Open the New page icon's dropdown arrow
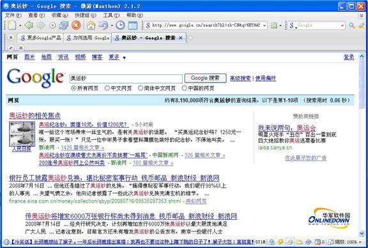 click(20, 26)
